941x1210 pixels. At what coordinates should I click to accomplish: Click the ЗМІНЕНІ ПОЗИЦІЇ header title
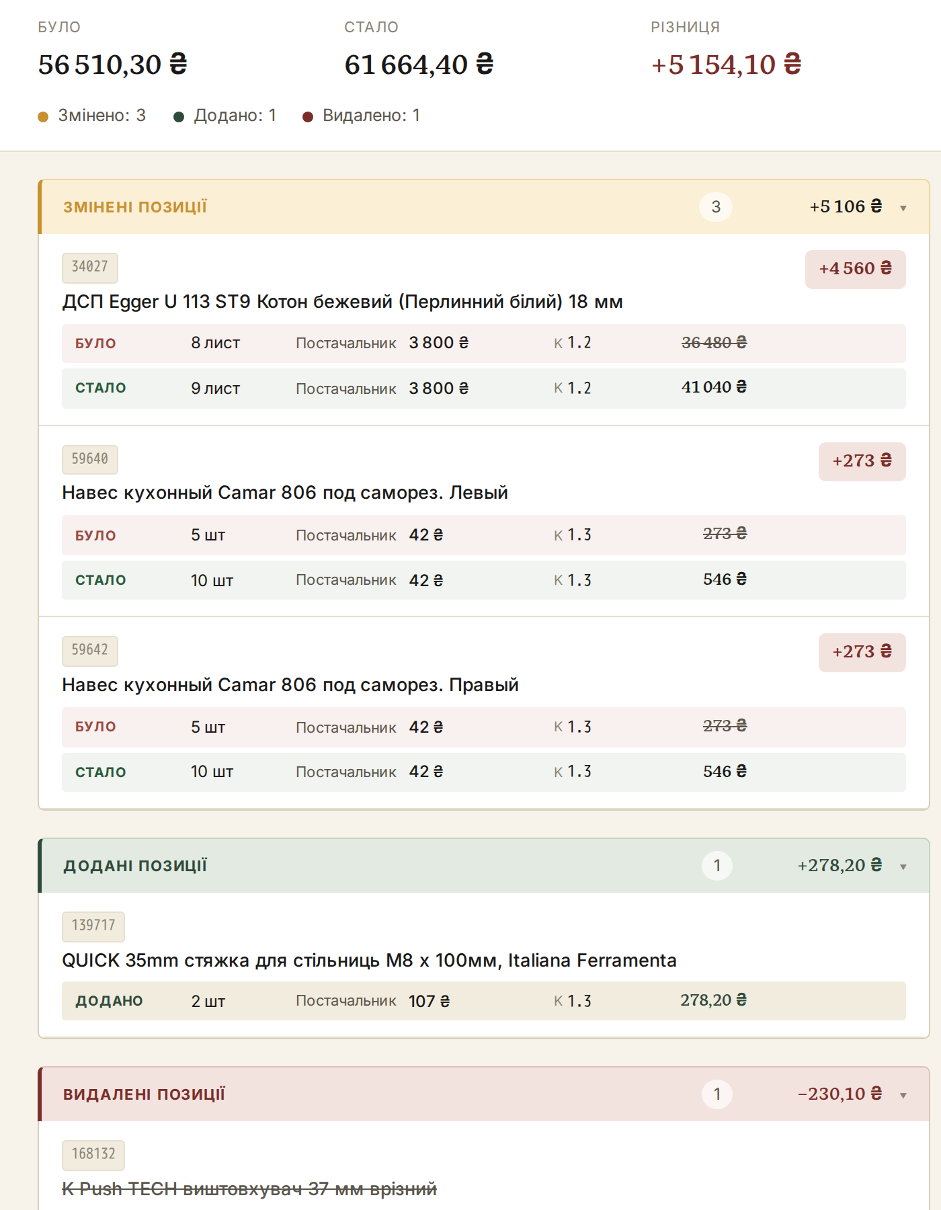pos(135,207)
